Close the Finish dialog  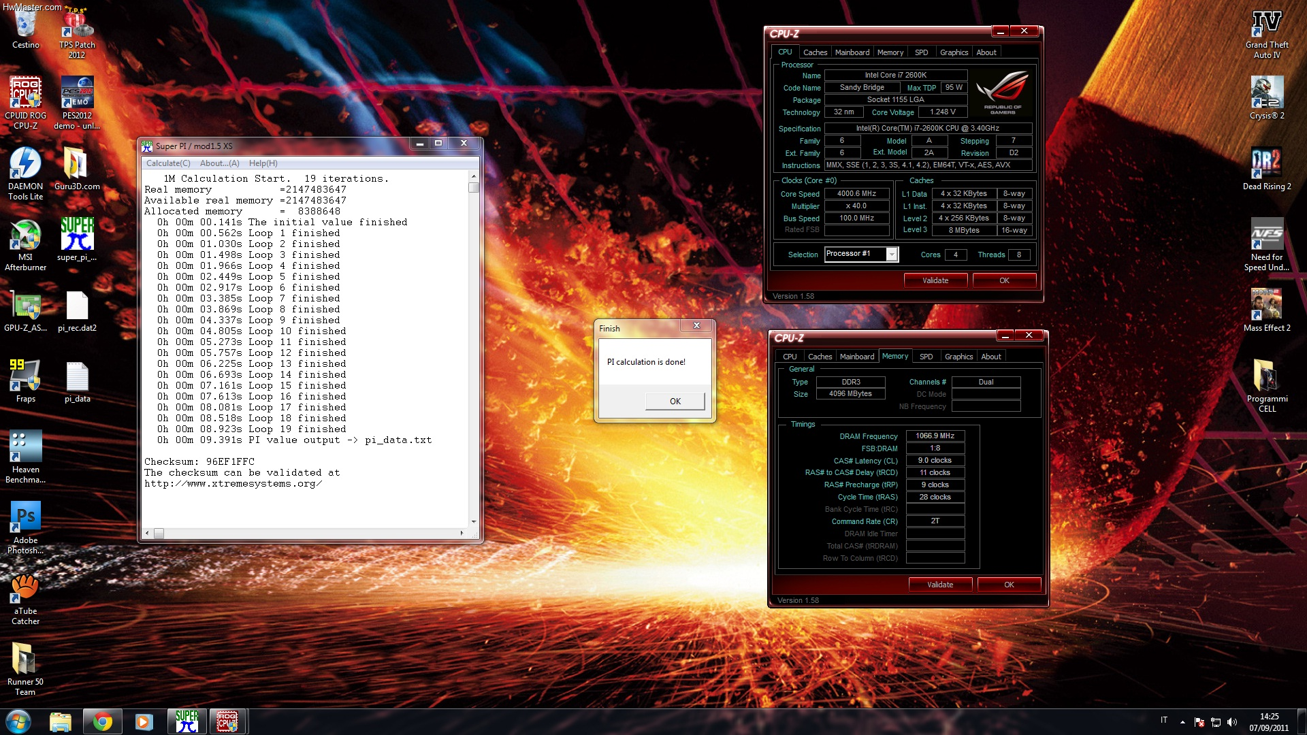coord(696,326)
